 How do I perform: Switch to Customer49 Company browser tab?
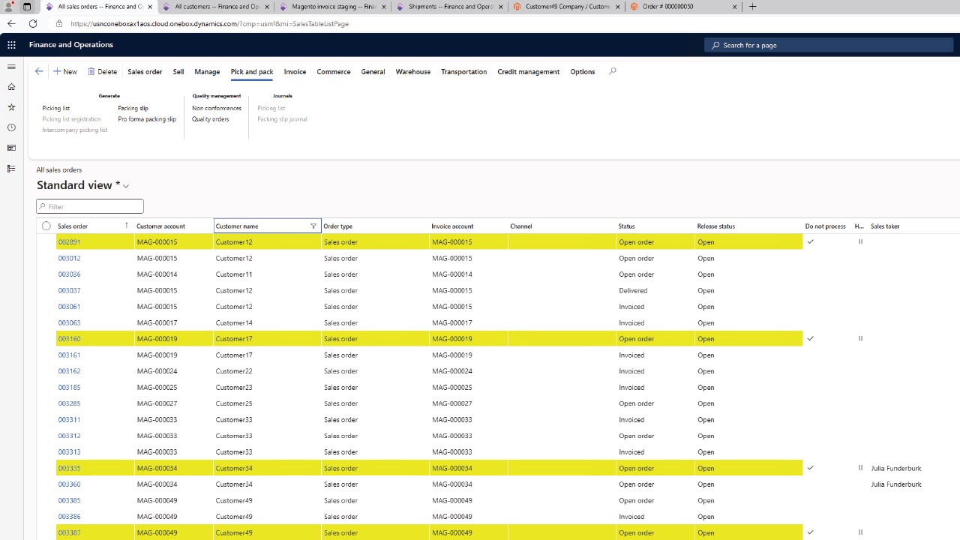[x=567, y=7]
